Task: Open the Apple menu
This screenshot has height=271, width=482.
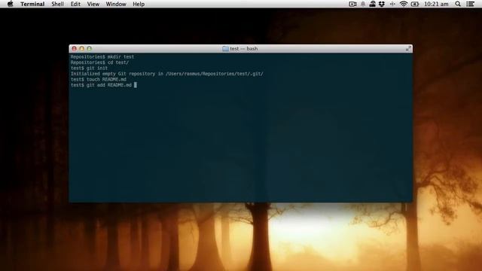Action: (10, 4)
